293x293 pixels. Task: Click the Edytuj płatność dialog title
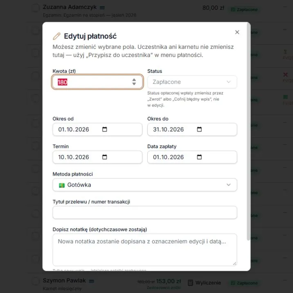coord(90,36)
